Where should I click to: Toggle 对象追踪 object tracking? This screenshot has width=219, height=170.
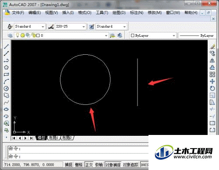click(x=131, y=165)
